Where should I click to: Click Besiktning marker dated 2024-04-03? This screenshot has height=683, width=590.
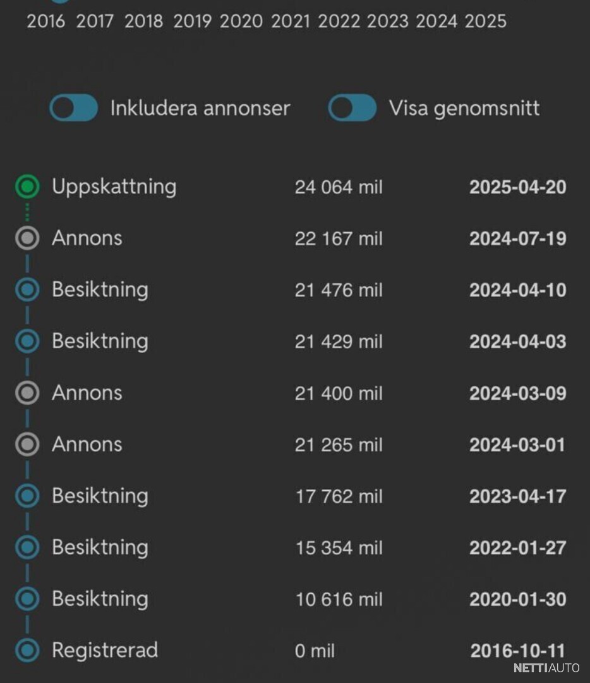(27, 341)
